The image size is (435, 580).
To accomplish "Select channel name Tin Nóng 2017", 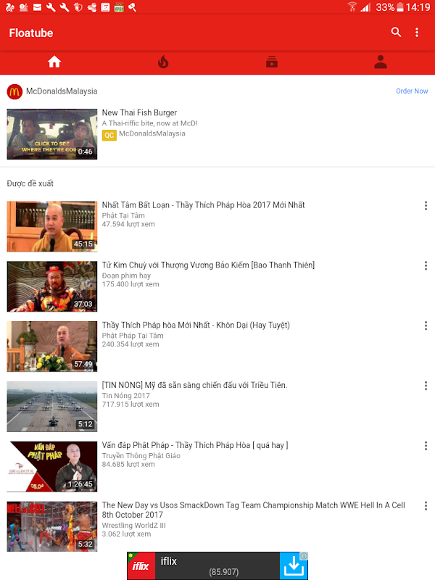I will point(125,395).
